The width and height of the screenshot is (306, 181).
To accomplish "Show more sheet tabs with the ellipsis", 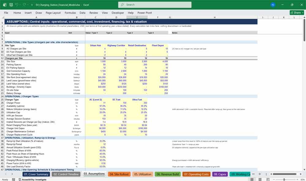I will click(x=253, y=174).
